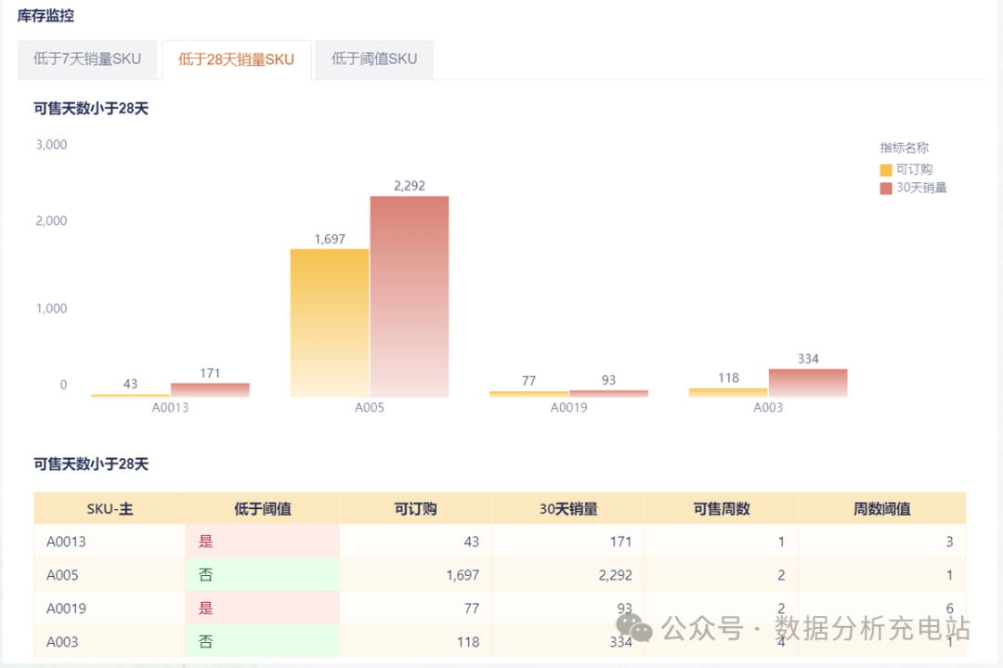
Task: Click the 库存监控 page title
Action: (x=46, y=16)
